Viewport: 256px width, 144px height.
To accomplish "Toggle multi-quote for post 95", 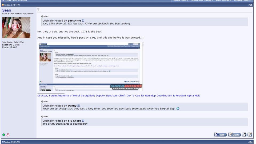I will click(x=244, y=134).
